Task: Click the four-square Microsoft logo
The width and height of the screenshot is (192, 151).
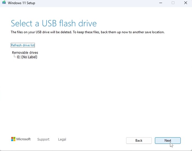Action: pyautogui.click(x=13, y=139)
